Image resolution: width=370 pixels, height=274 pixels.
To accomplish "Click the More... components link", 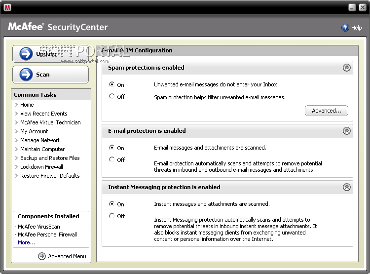I will click(27, 242).
